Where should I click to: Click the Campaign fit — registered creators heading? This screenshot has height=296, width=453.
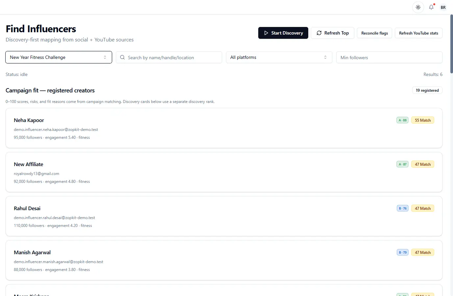pos(50,90)
